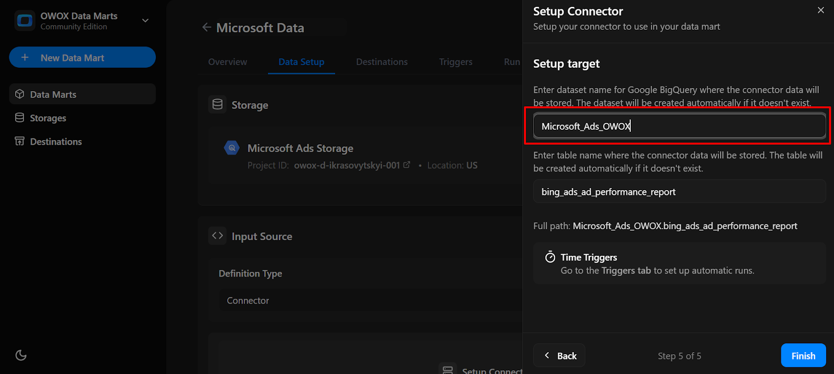Click the Finish button

tap(803, 356)
